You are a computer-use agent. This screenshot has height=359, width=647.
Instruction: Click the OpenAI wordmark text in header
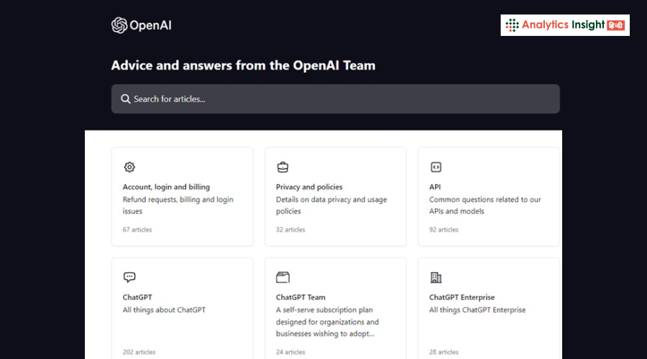click(x=150, y=26)
